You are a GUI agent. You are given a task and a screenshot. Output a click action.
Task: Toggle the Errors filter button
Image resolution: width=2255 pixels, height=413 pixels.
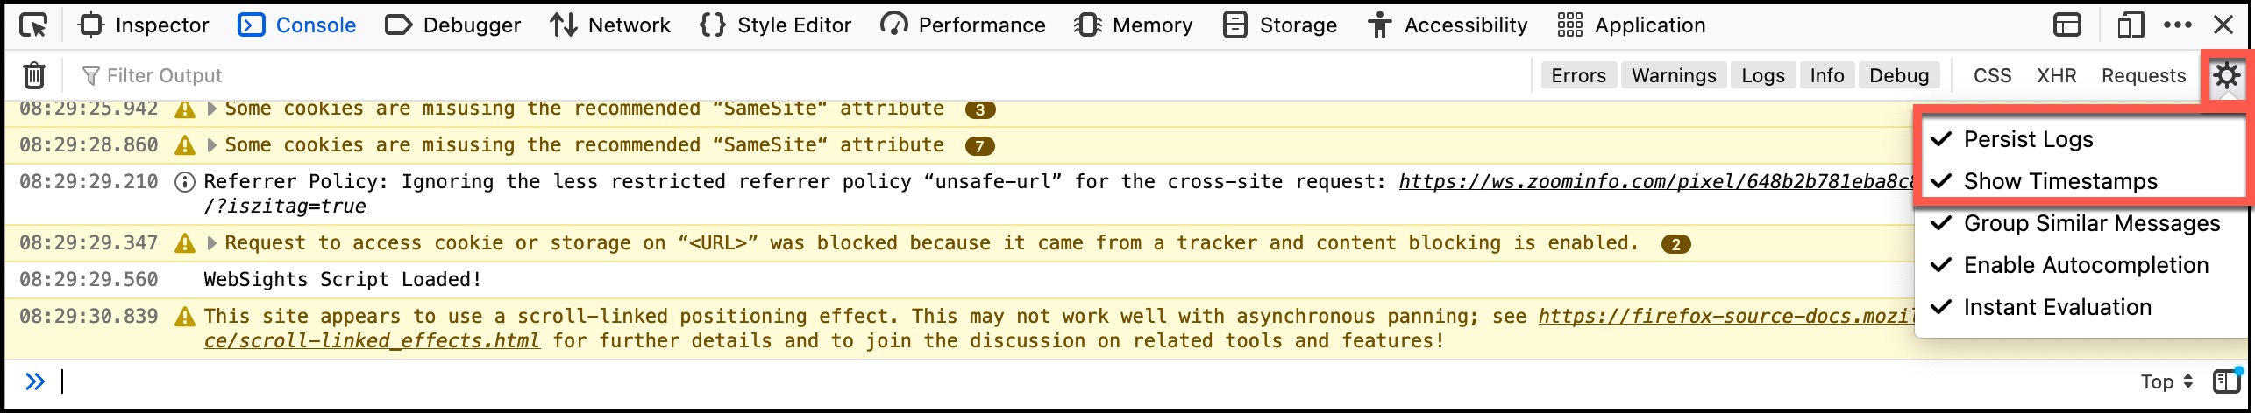(1578, 75)
